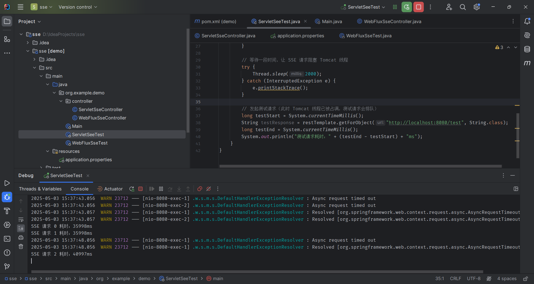This screenshot has height=284, width=534.
Task: Open the Debug tool window icon
Action: [7, 197]
